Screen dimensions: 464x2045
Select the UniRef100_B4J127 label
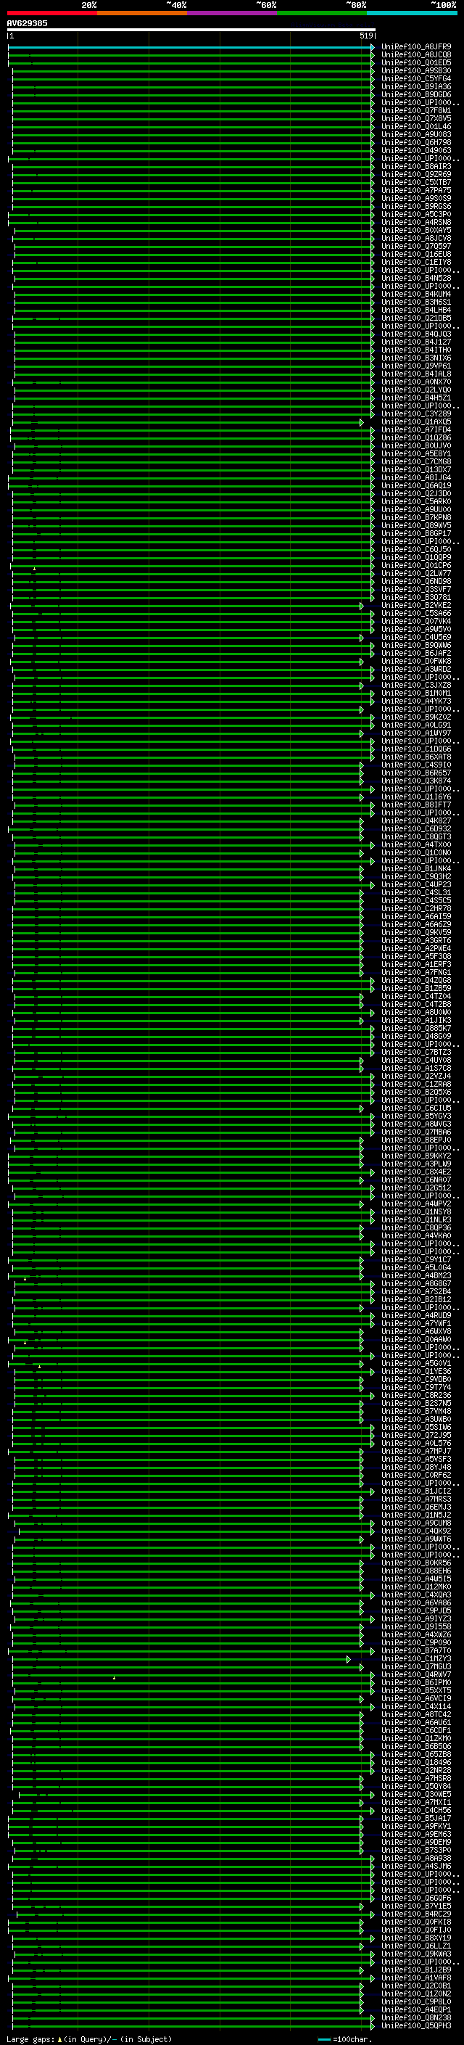416,342
